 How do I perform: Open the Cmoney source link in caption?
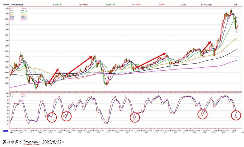[x=30, y=142]
